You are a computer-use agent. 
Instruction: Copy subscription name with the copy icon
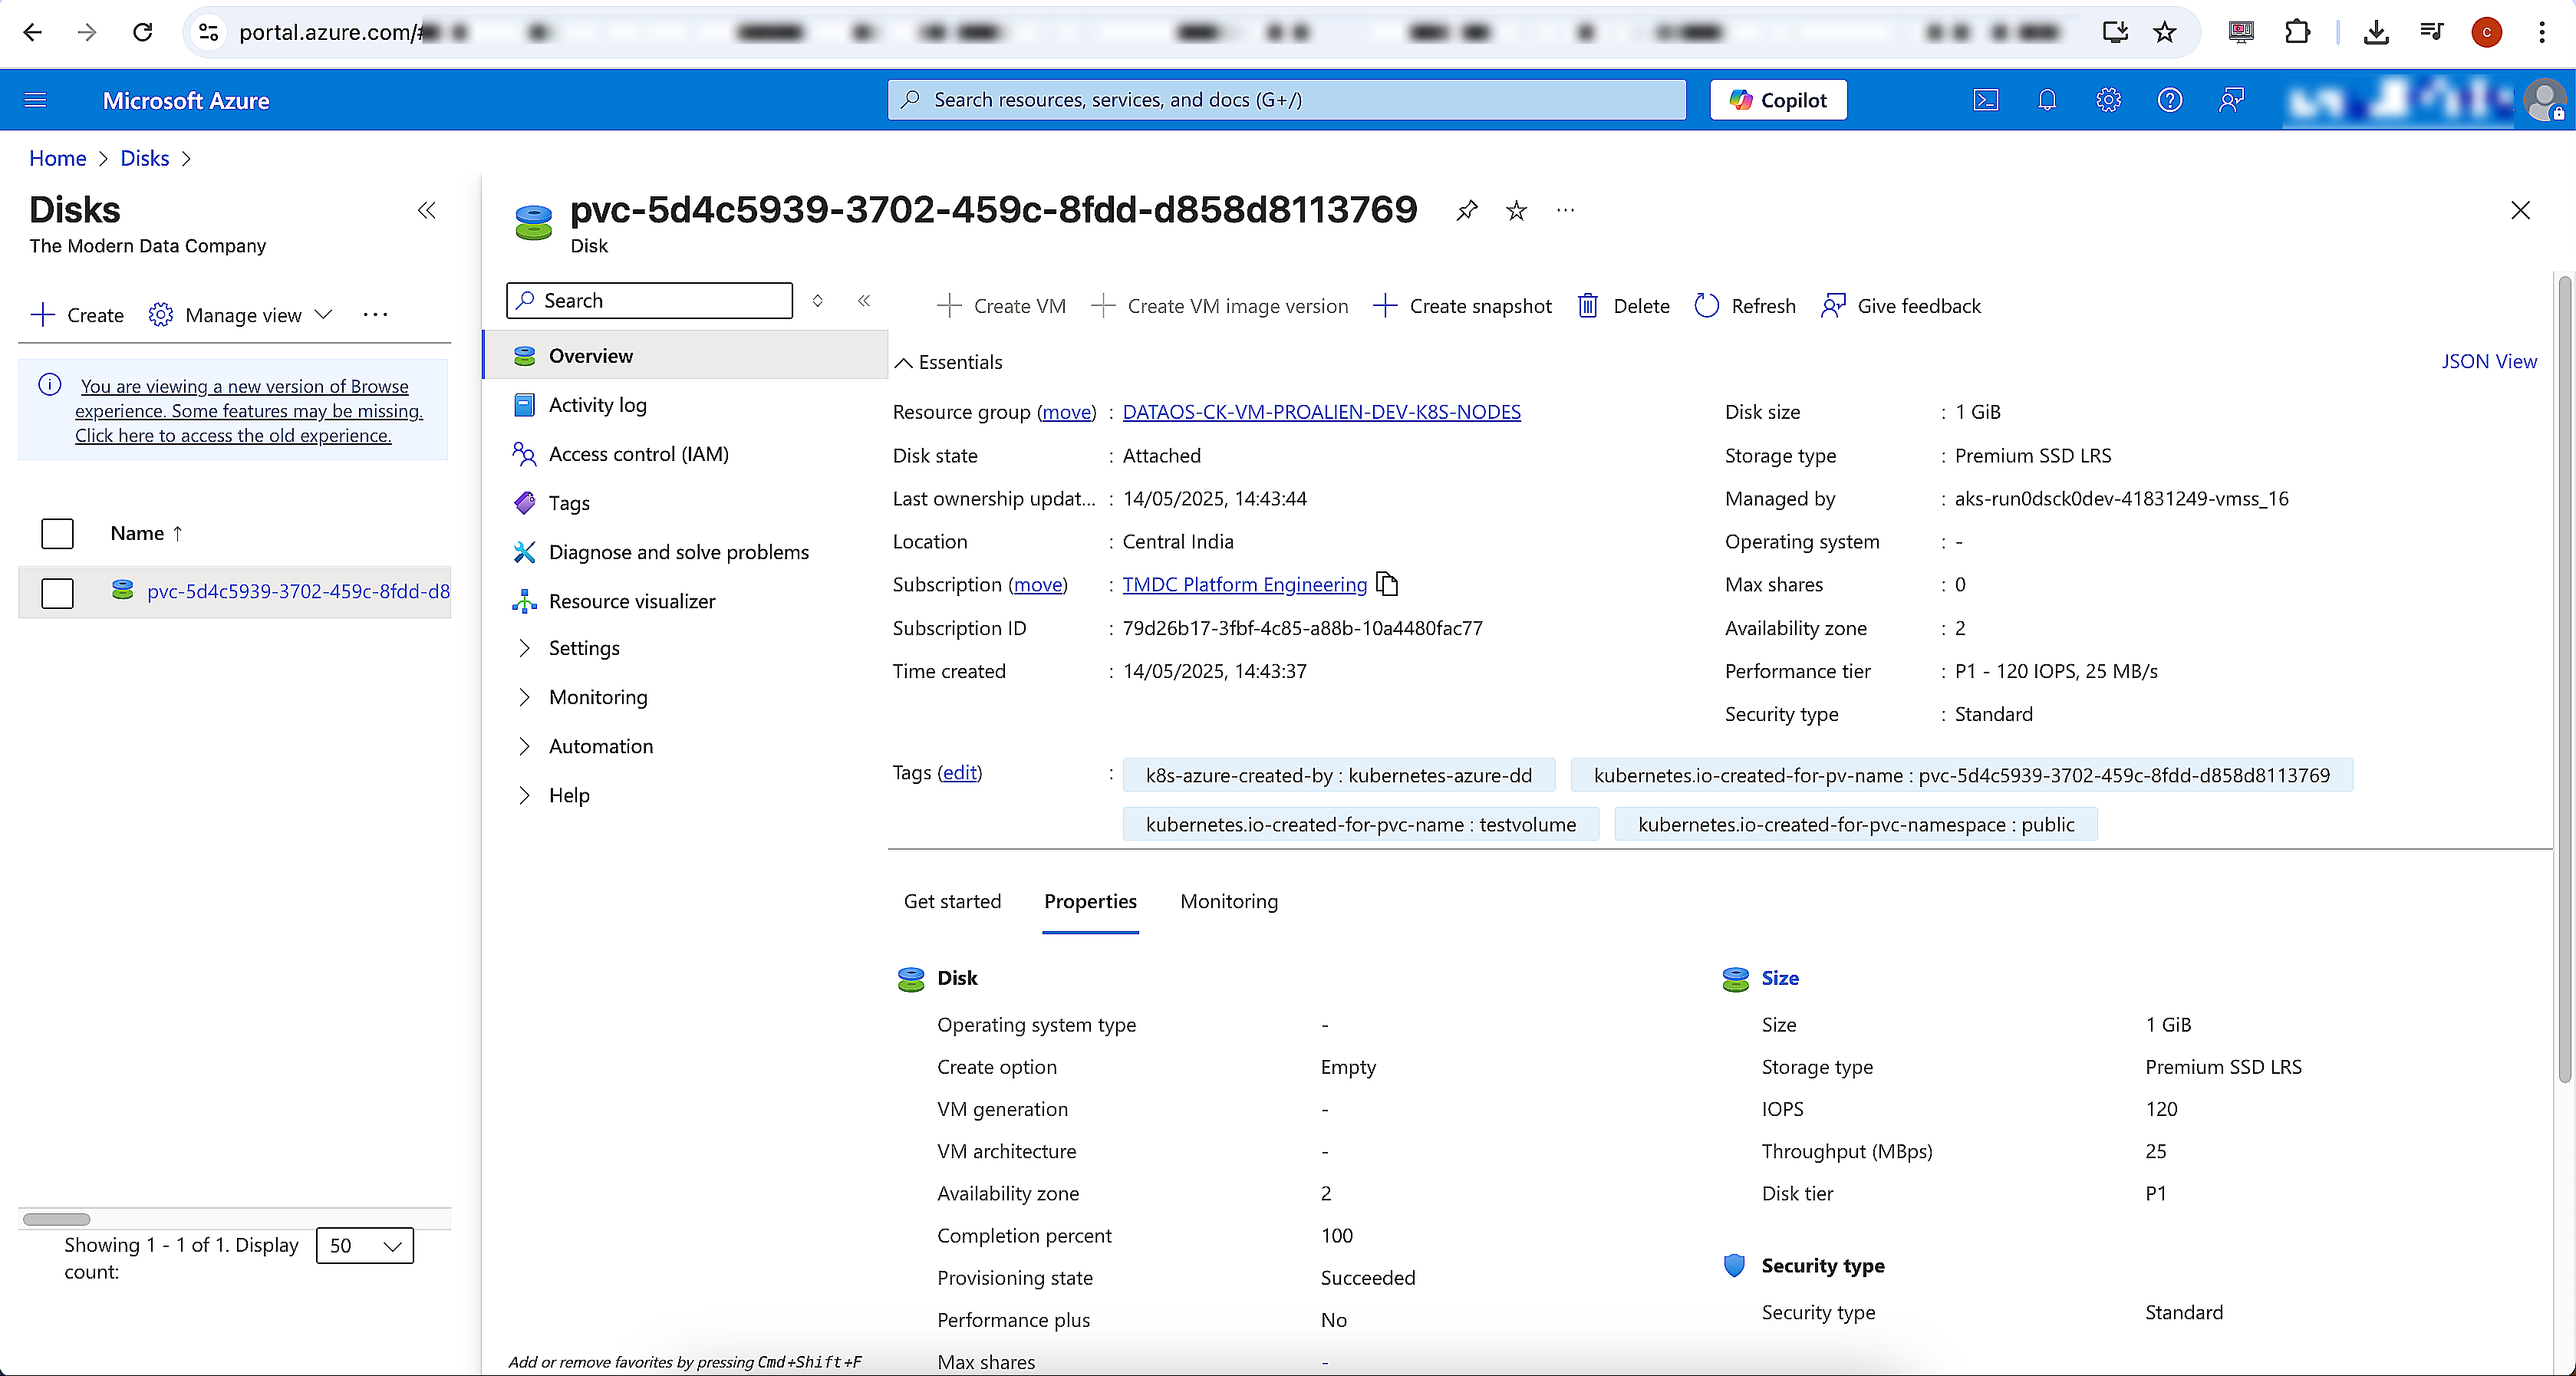point(1387,583)
